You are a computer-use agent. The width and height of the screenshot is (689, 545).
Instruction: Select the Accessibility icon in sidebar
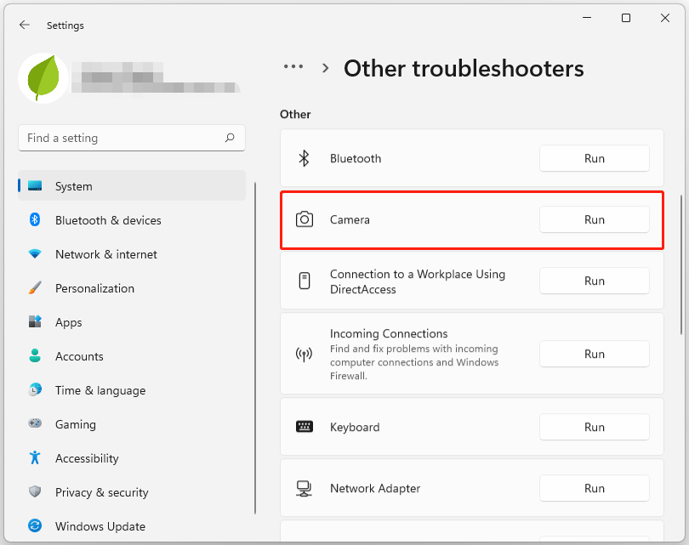35,458
